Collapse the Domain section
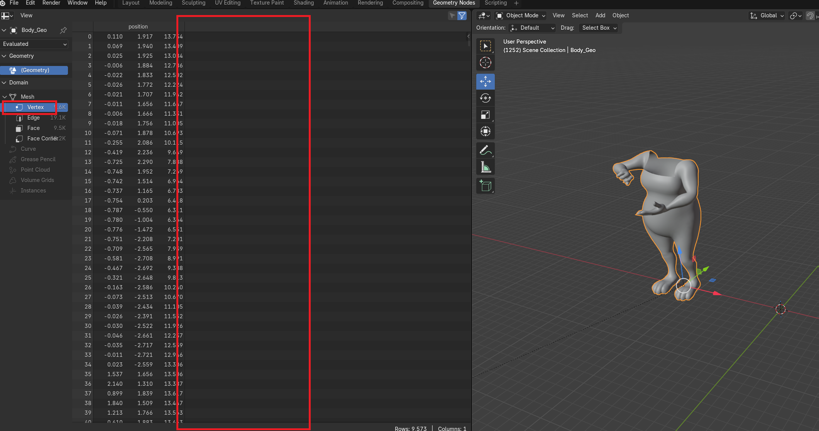Screen dimensions: 819x431 [4, 83]
